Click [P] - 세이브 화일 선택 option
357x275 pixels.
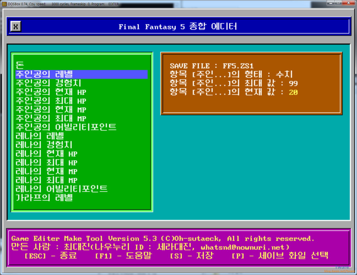(280, 256)
